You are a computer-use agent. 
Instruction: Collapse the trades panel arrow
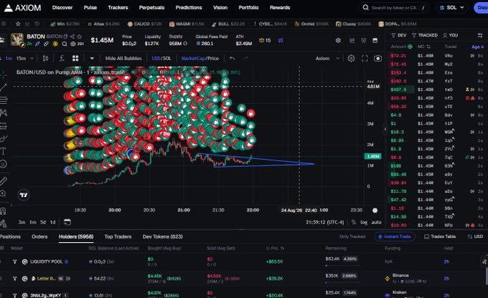385,129
